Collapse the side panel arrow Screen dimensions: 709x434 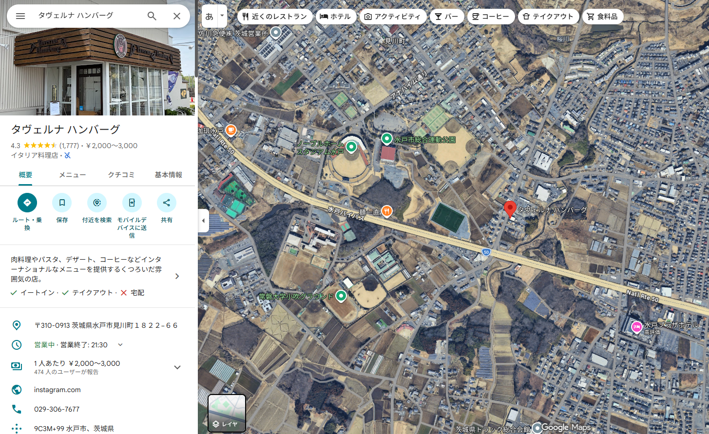click(x=203, y=221)
